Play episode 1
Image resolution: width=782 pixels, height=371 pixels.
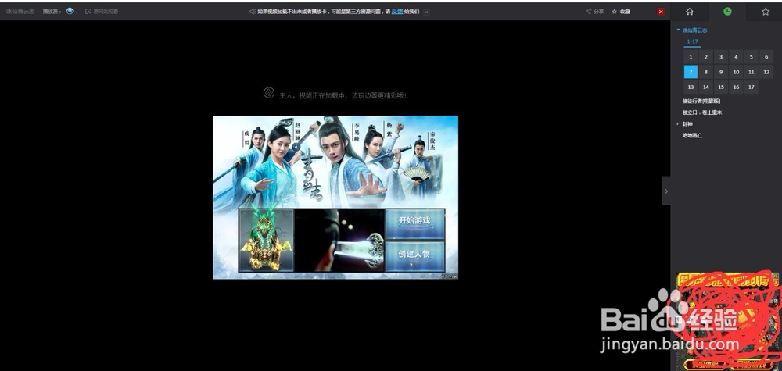(691, 57)
